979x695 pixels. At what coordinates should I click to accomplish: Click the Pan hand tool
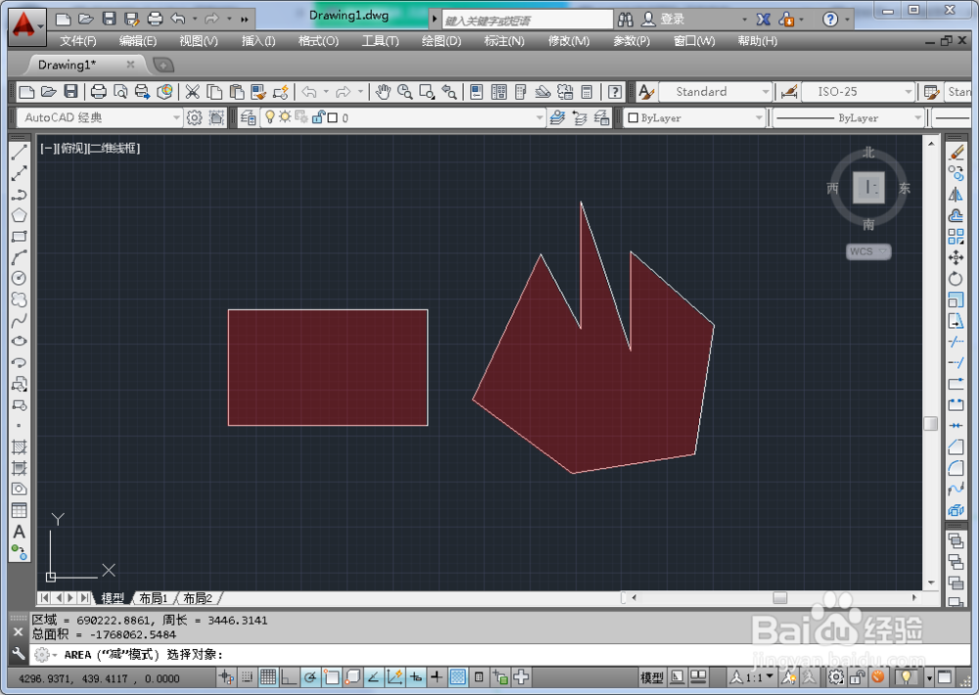(x=383, y=92)
